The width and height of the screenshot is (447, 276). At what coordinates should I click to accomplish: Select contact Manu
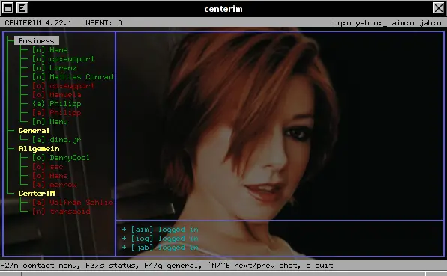coord(50,122)
